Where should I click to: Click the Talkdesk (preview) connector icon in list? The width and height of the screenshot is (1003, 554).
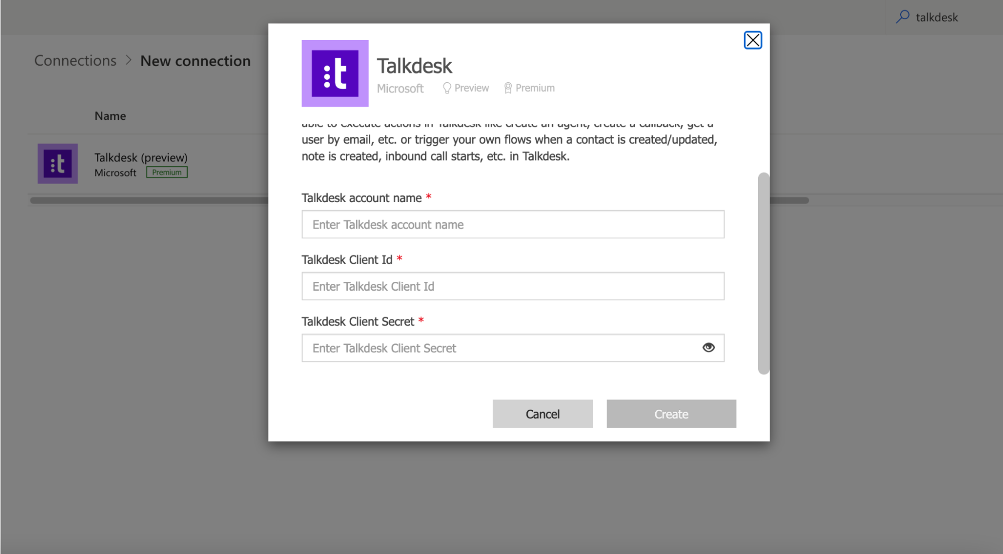58,163
